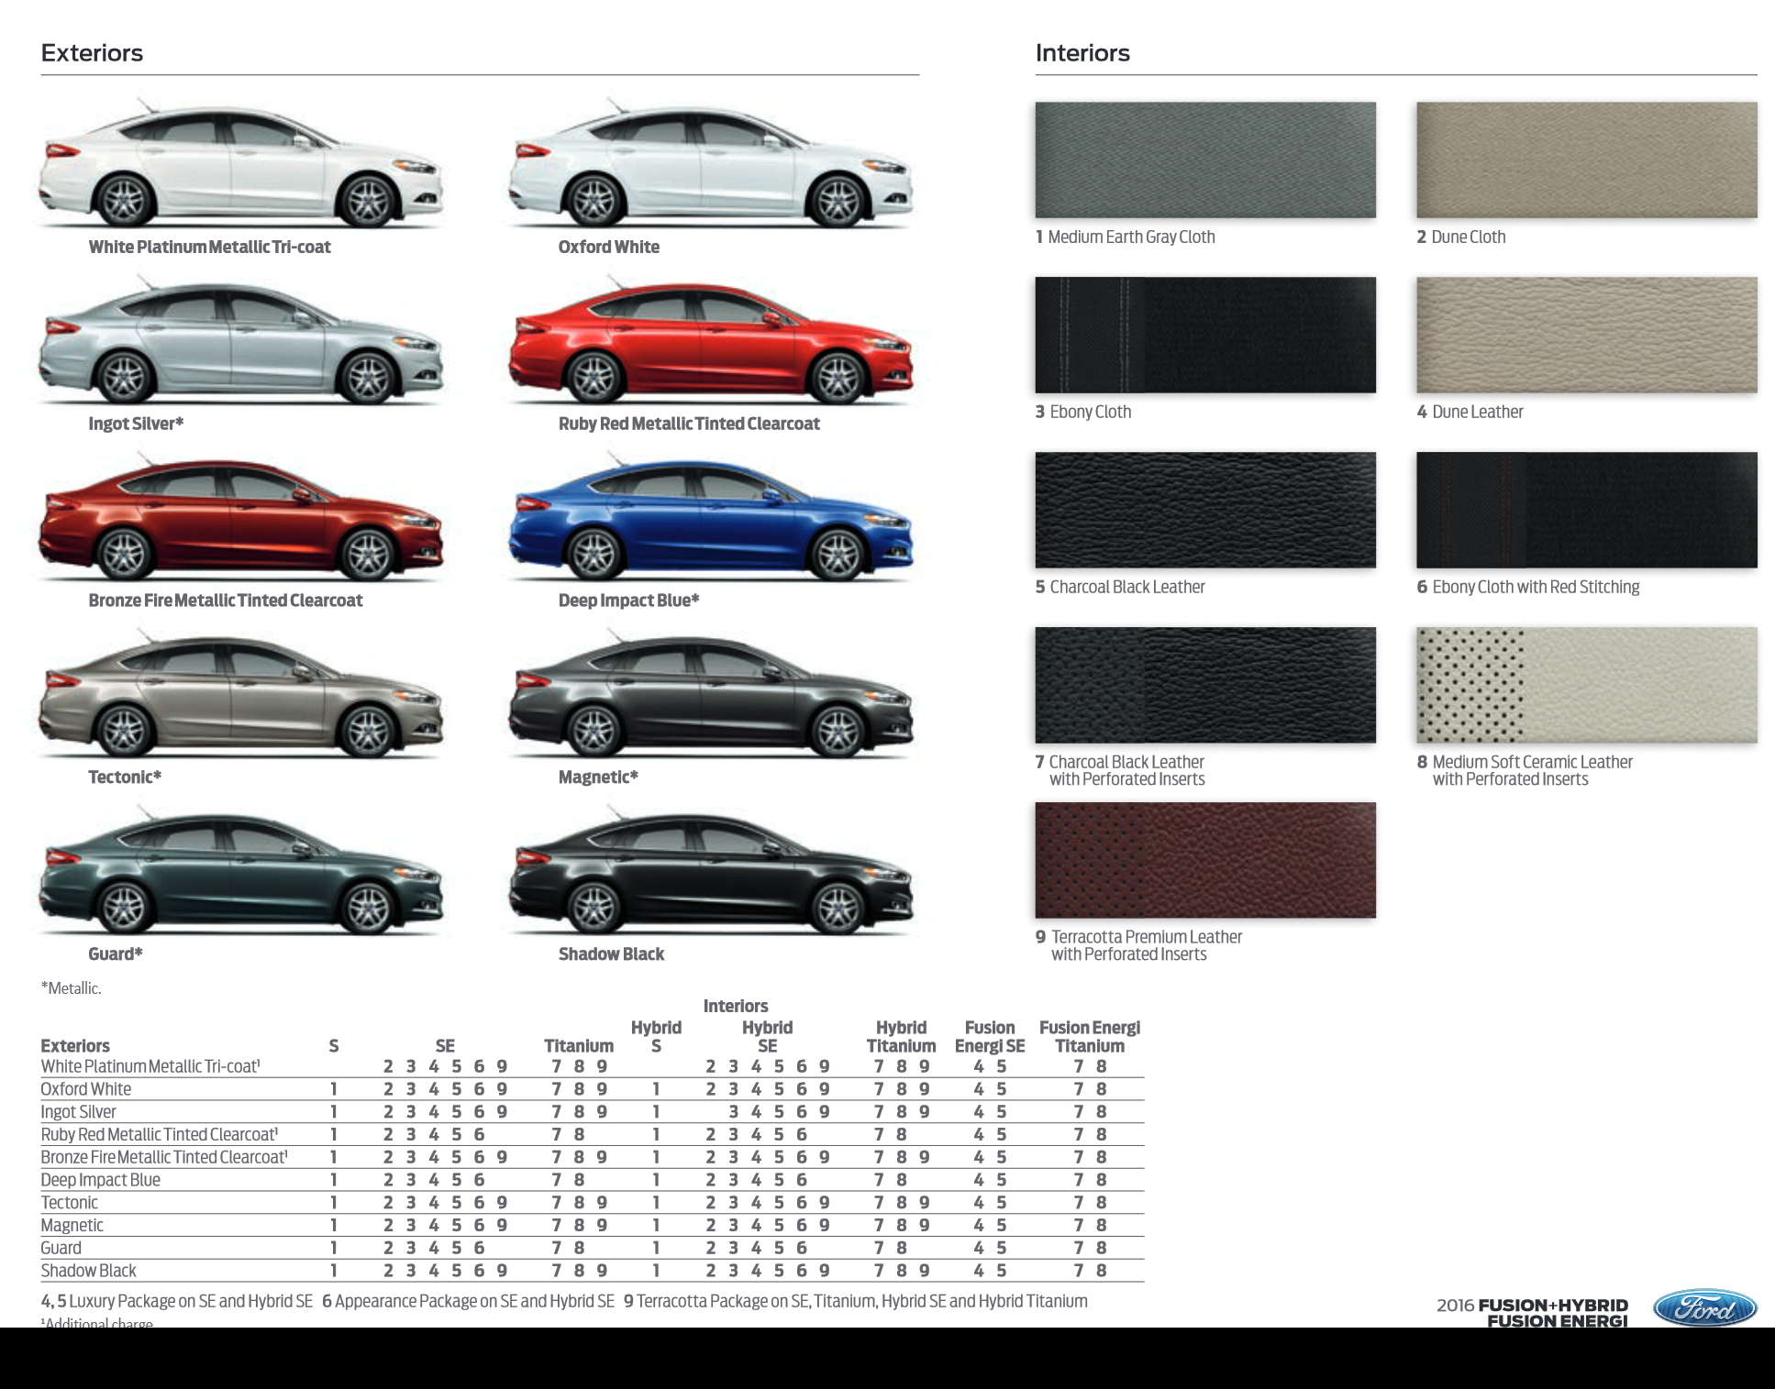Click the '1 Medium Earth Gray Cloth' label
The image size is (1775, 1389).
pos(1126,237)
